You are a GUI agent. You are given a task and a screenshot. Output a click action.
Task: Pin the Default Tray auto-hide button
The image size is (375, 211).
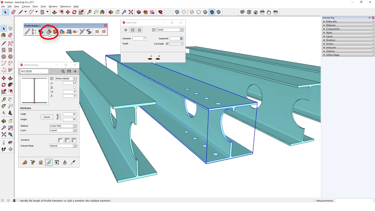point(369,18)
